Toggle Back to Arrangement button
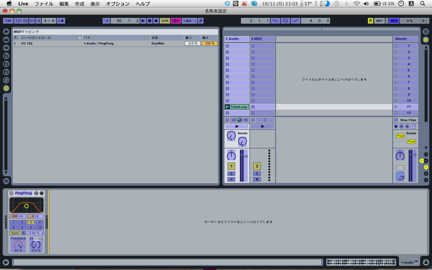This screenshot has height=270, width=432. (176, 21)
